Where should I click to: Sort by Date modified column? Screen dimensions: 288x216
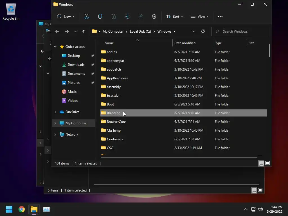point(185,43)
